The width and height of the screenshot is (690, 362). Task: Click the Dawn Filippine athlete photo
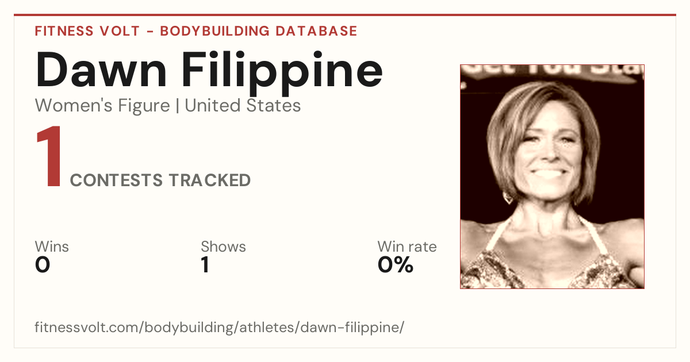[552, 176]
